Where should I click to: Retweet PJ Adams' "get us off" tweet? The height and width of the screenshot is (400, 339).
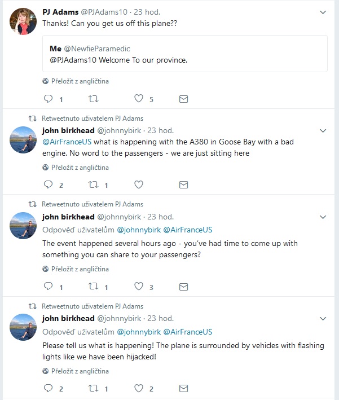pos(94,99)
